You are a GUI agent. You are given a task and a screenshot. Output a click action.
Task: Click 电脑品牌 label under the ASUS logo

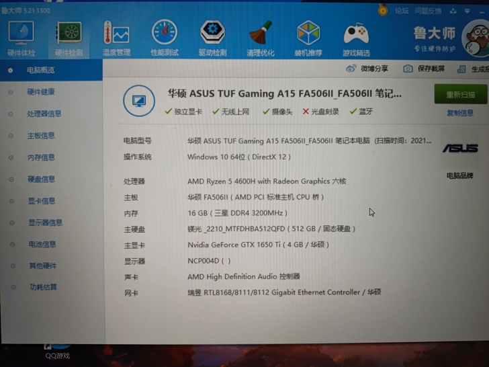coord(459,175)
